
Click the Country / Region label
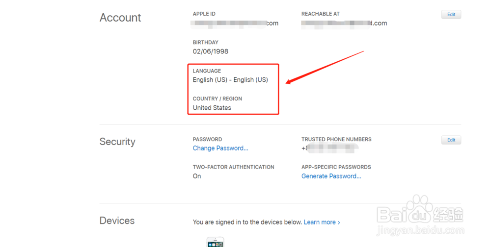tap(217, 99)
